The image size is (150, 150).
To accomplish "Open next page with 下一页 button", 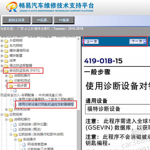I will (x=138, y=41).
